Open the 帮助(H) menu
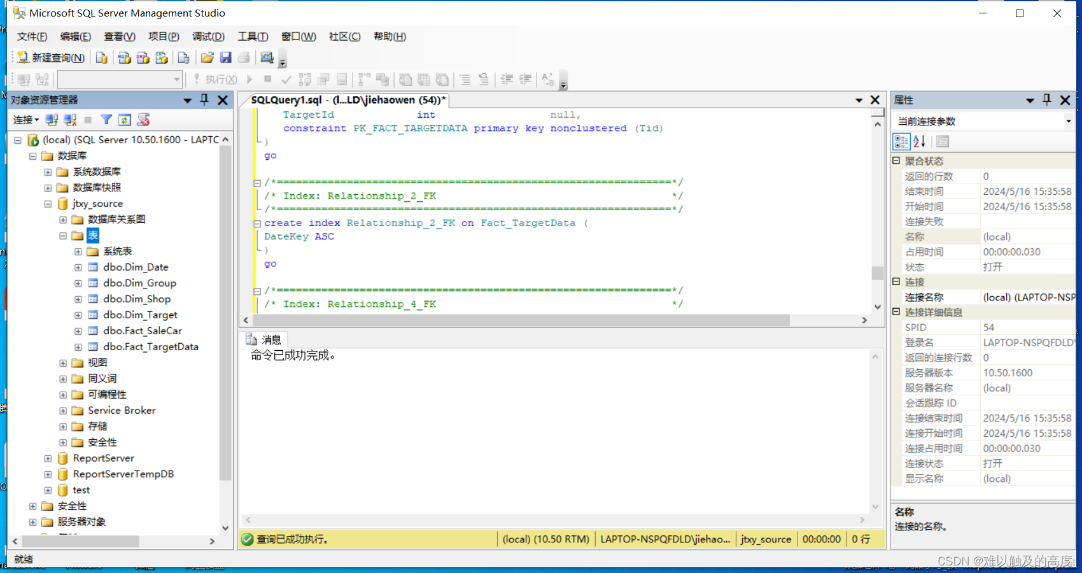1082x573 pixels. tap(390, 36)
